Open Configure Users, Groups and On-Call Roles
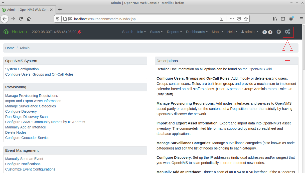 39,74
